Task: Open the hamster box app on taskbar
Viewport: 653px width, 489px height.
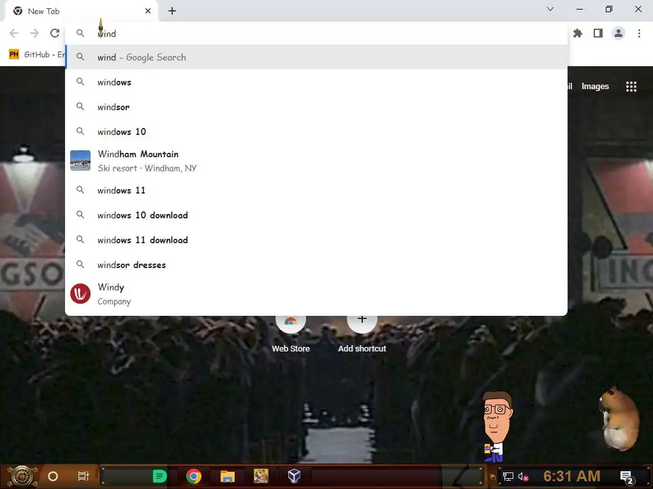Action: (261, 476)
